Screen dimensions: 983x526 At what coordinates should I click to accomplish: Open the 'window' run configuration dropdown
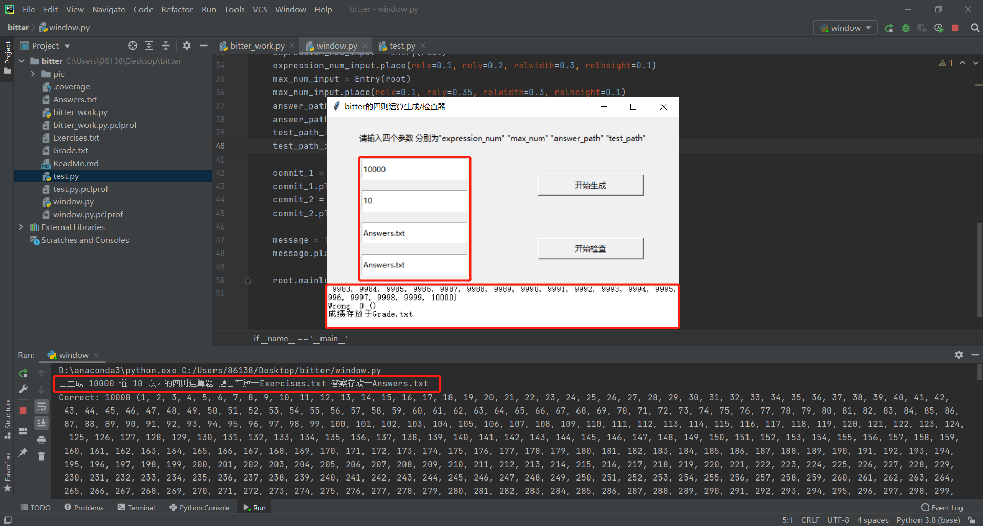point(845,28)
